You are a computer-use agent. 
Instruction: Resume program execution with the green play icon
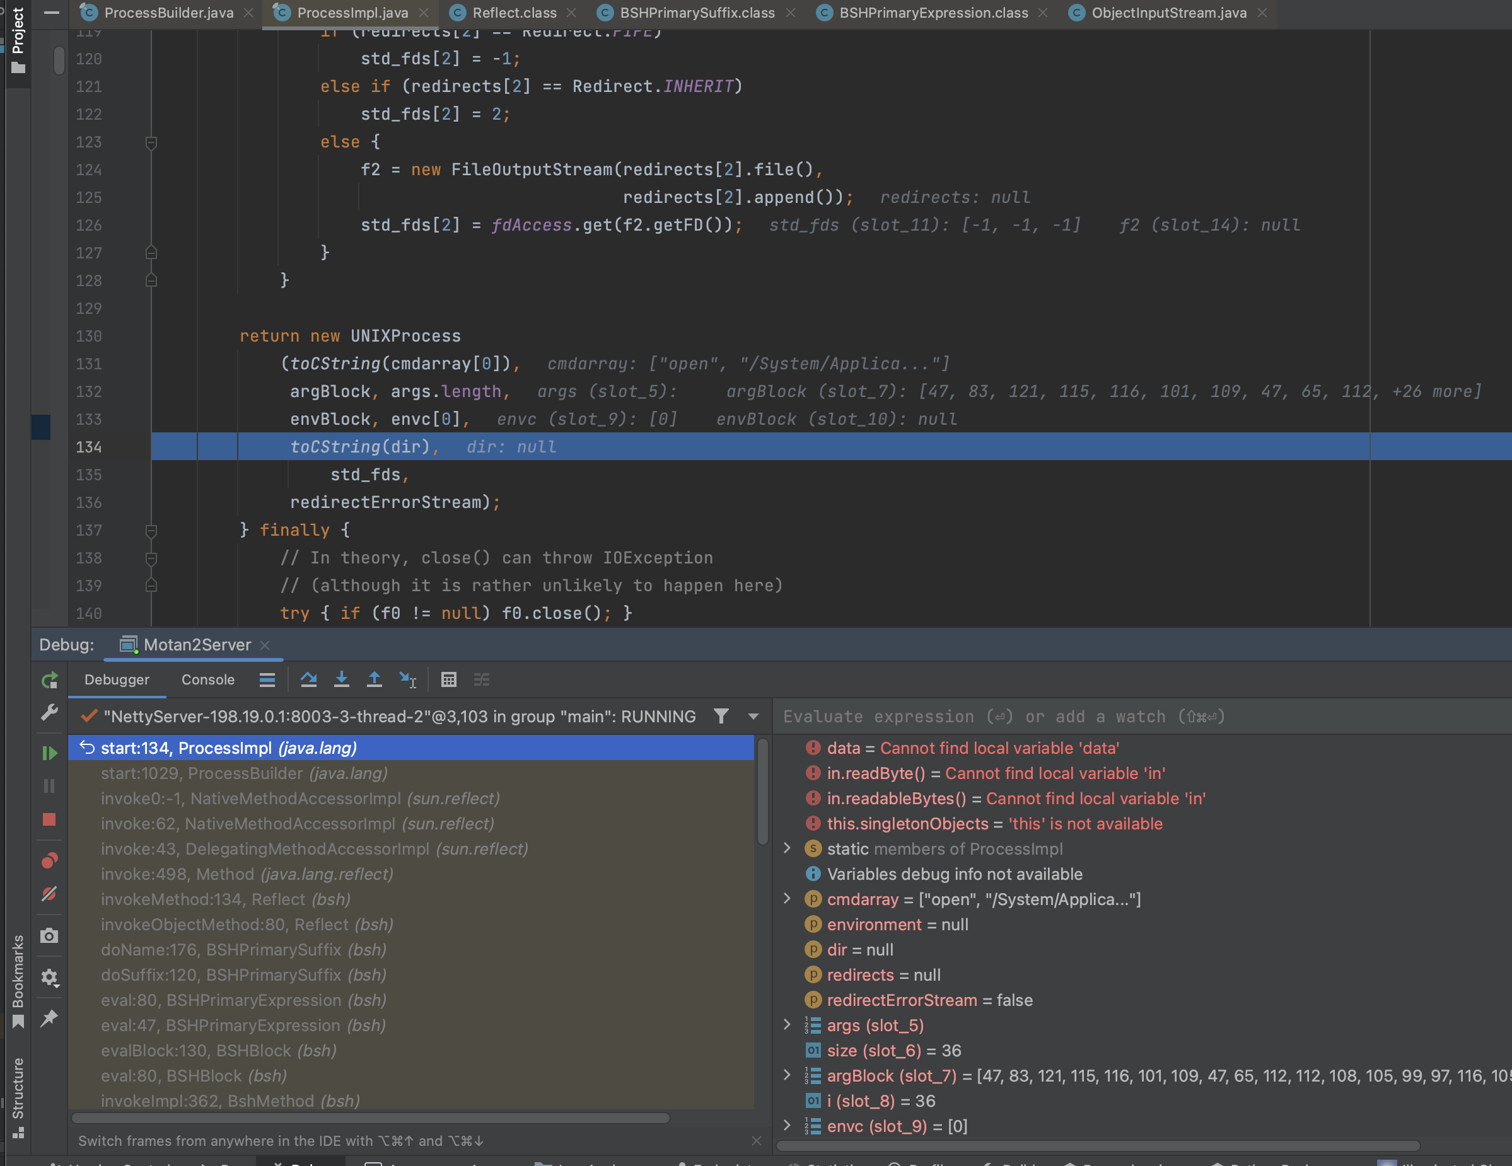(x=49, y=753)
